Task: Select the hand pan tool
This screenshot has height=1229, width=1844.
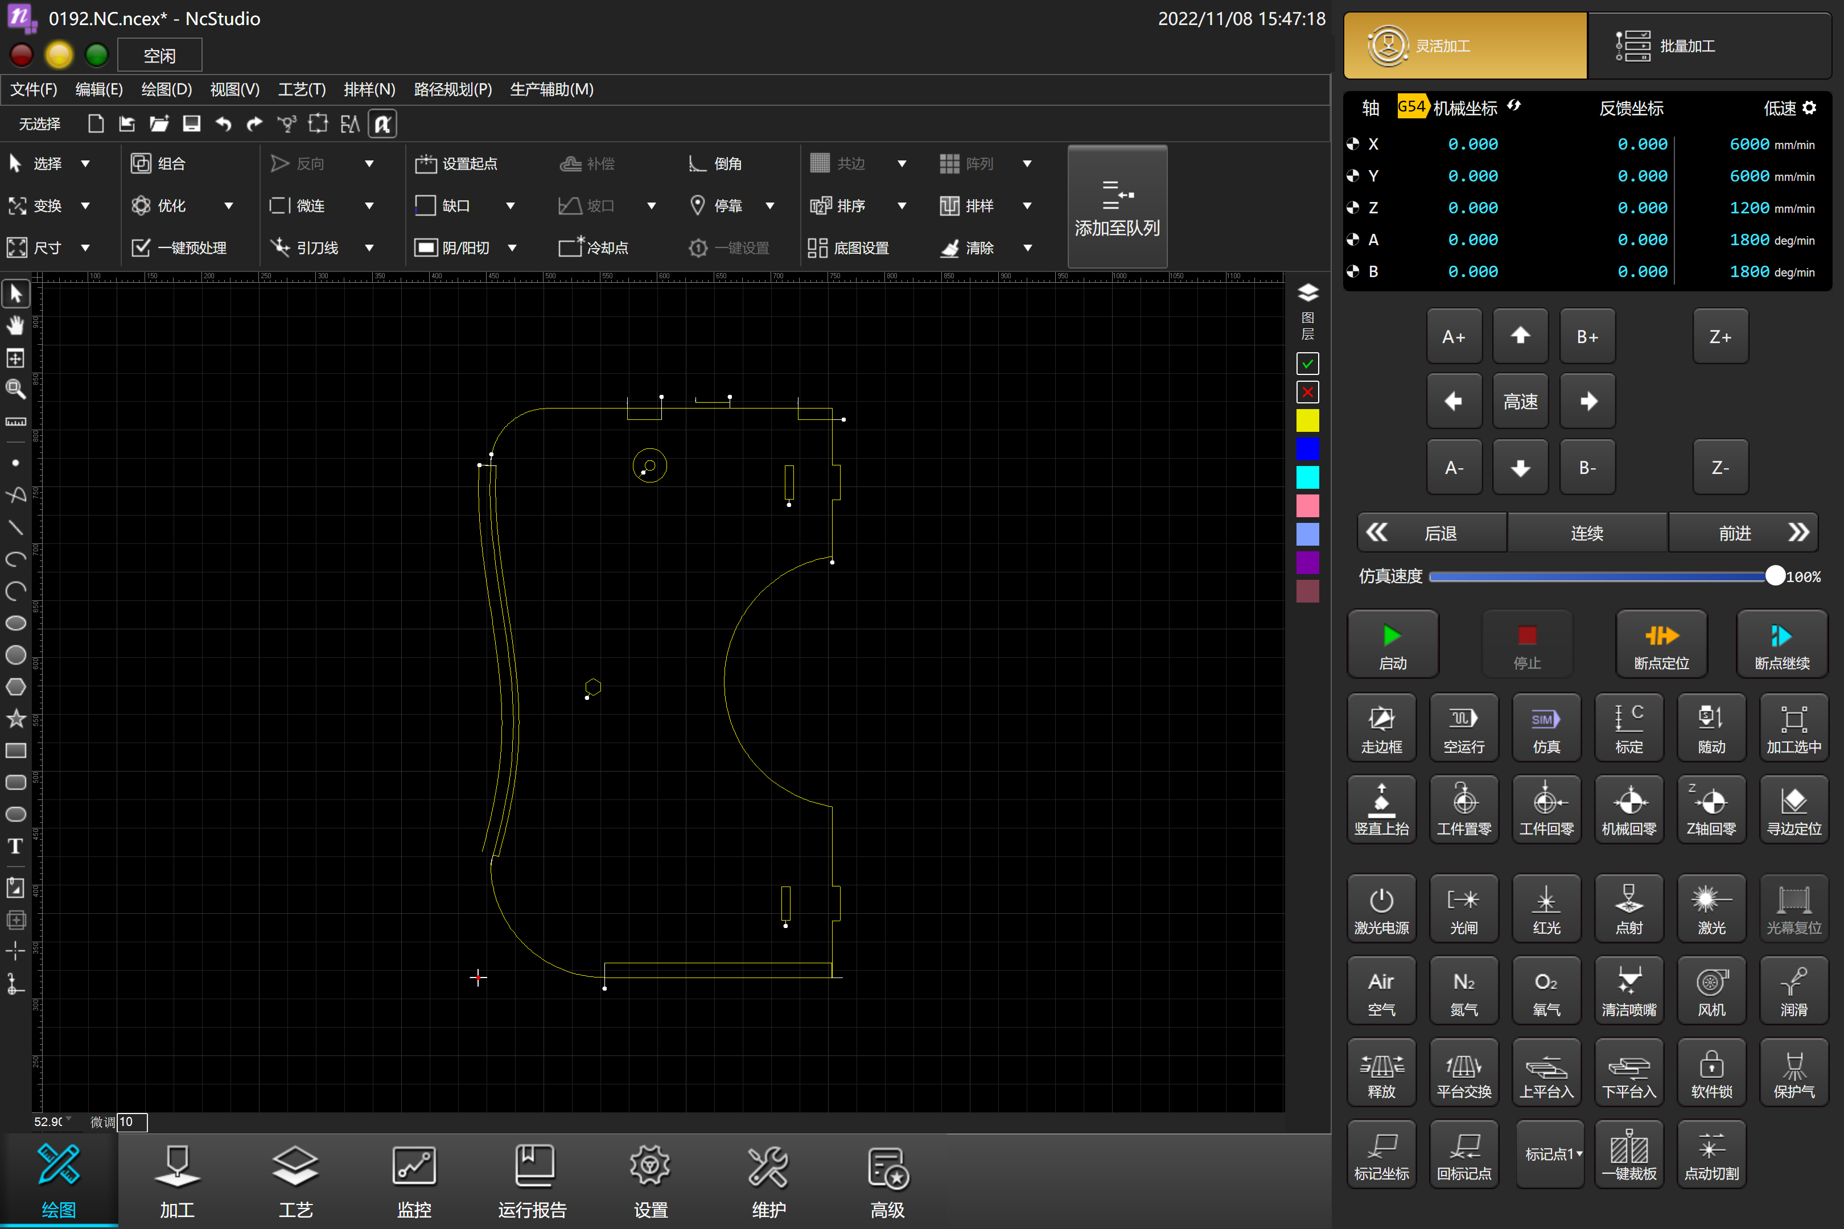Action: coord(16,326)
